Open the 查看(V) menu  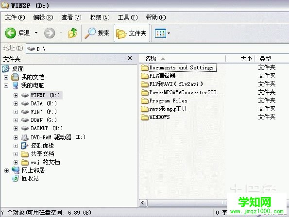coord(71,17)
